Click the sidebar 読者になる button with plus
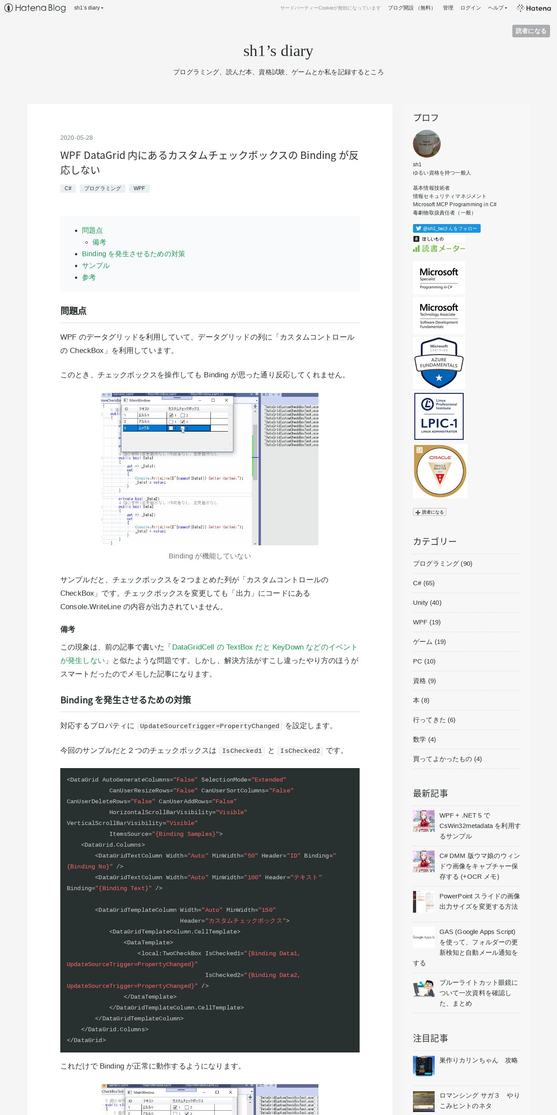Image resolution: width=557 pixels, height=1115 pixels. tap(429, 512)
